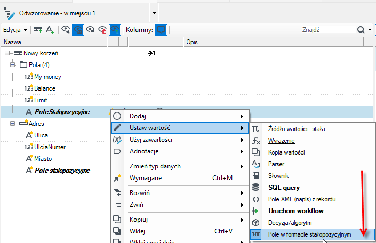Viewport: 376px width, 243px height.
Task: Click the expand icon next to Rozwiń
Action: coord(117,193)
